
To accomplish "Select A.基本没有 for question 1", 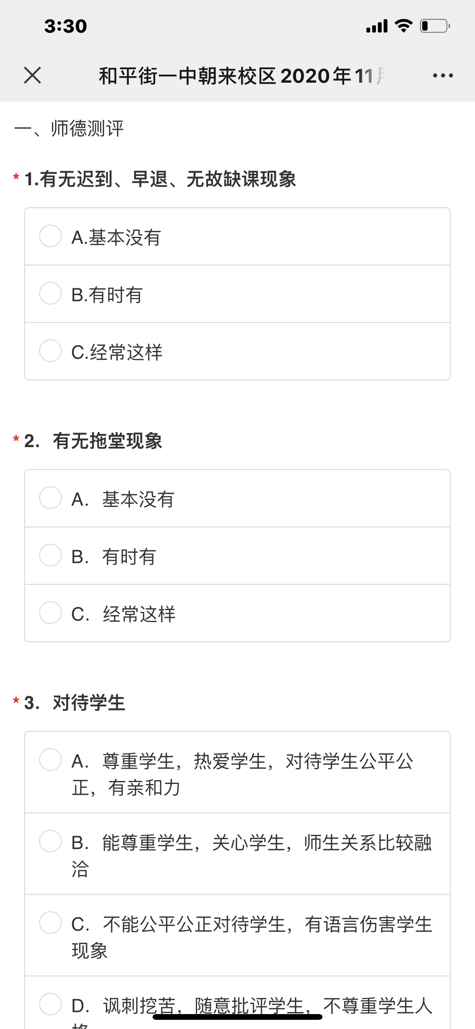I will 50,236.
